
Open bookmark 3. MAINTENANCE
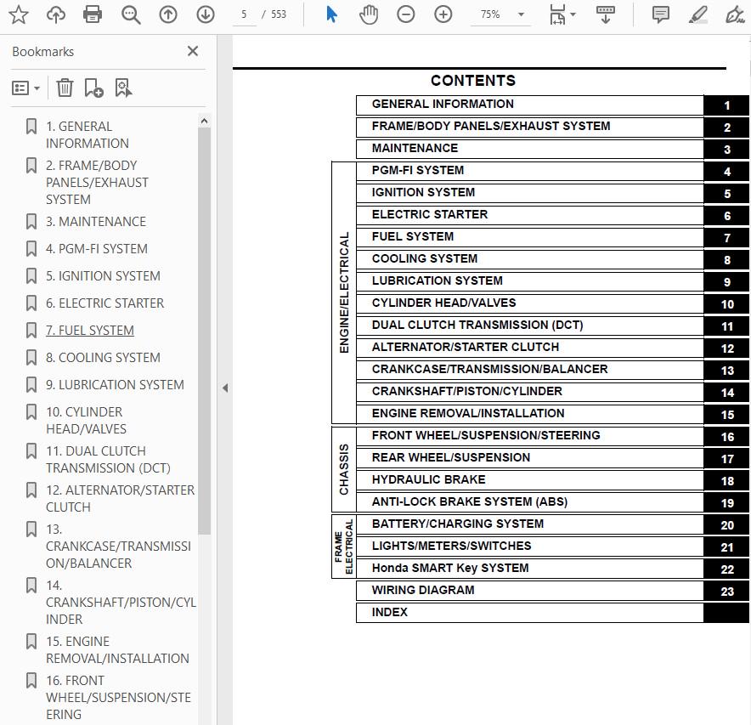(x=96, y=221)
